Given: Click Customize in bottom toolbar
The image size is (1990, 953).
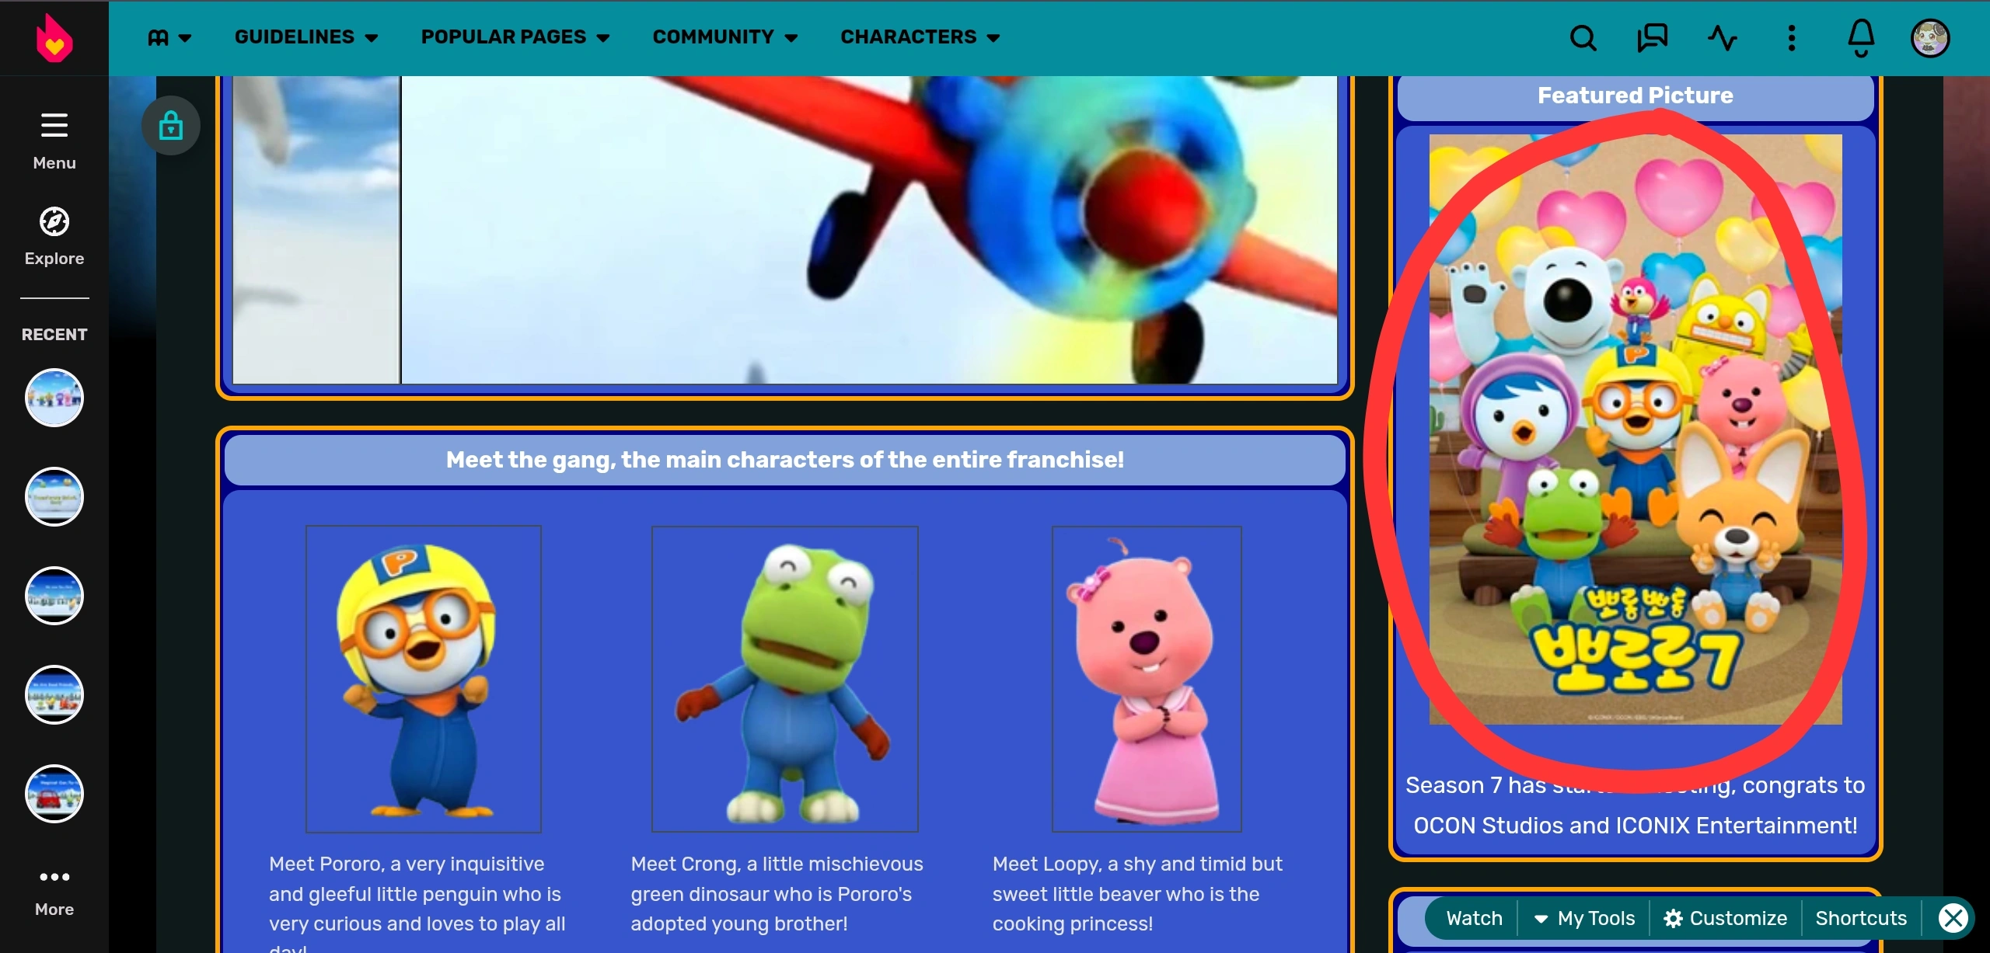Looking at the screenshot, I should pyautogui.click(x=1726, y=918).
